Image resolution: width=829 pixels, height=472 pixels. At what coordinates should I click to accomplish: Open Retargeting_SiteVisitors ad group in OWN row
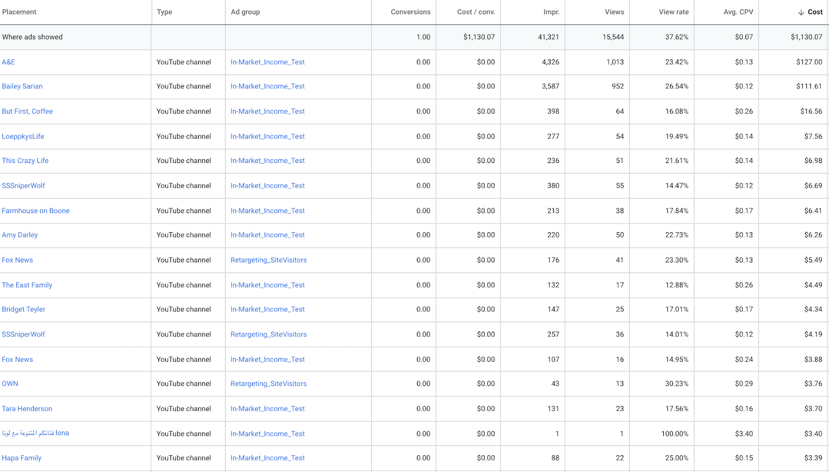click(268, 384)
